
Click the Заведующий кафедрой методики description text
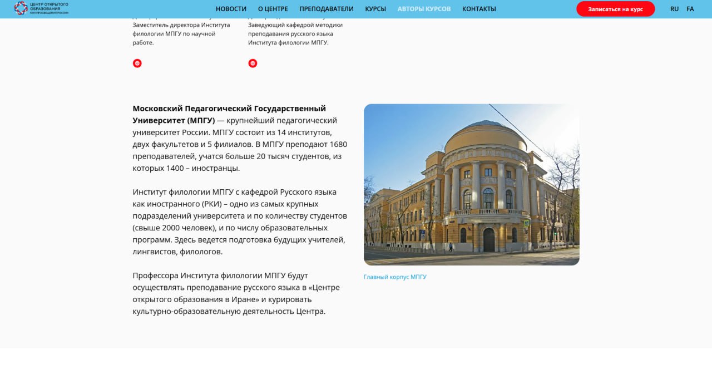point(295,33)
